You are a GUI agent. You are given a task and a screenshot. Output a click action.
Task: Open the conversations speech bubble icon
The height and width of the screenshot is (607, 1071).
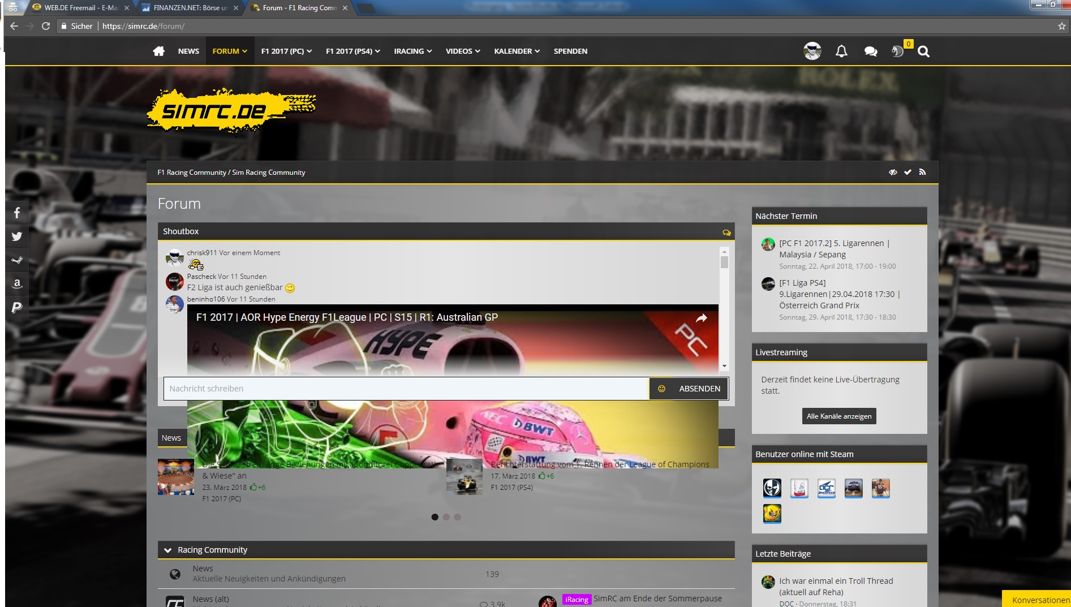pyautogui.click(x=870, y=51)
